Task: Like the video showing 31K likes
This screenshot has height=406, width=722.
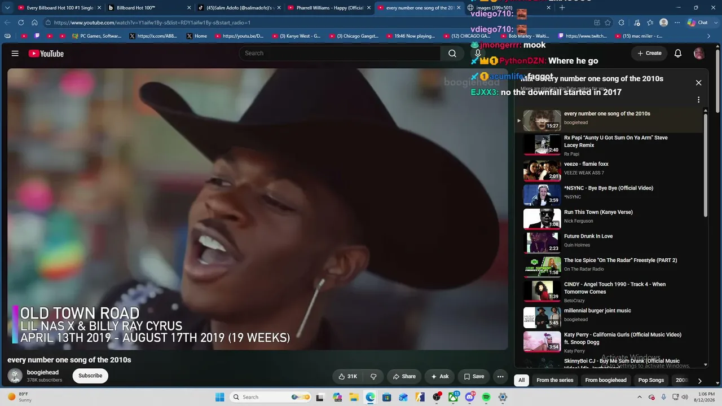Action: point(347,377)
